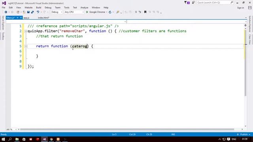The height and width of the screenshot is (142, 253).
Task: Open File Explorer from the taskbar
Action: click(17, 139)
